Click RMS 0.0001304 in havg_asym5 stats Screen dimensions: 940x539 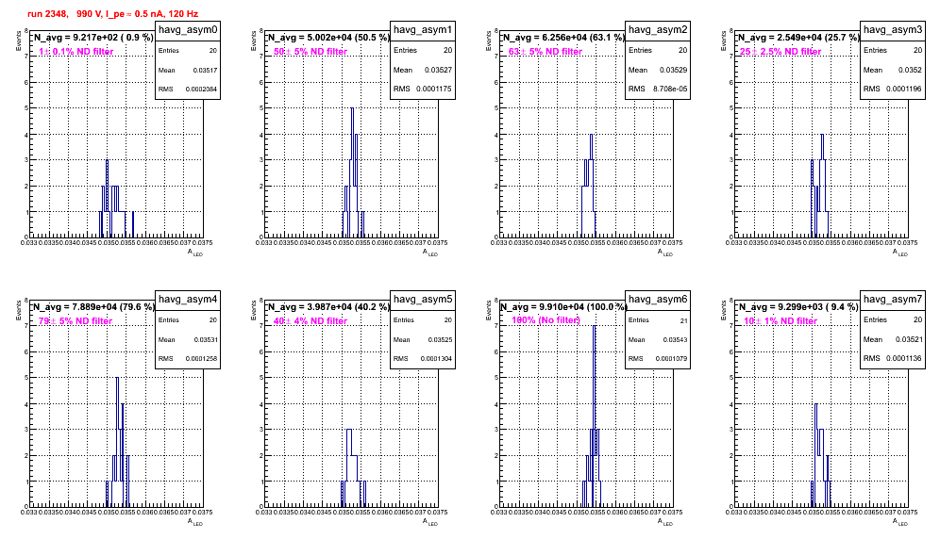coord(423,358)
